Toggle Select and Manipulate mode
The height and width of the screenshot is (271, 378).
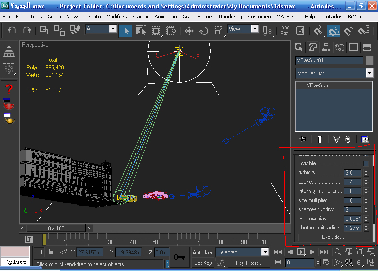pos(285,31)
